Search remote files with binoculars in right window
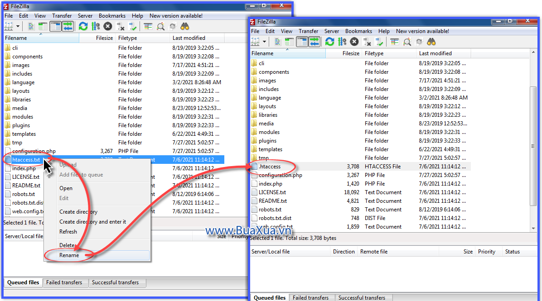 (431, 42)
